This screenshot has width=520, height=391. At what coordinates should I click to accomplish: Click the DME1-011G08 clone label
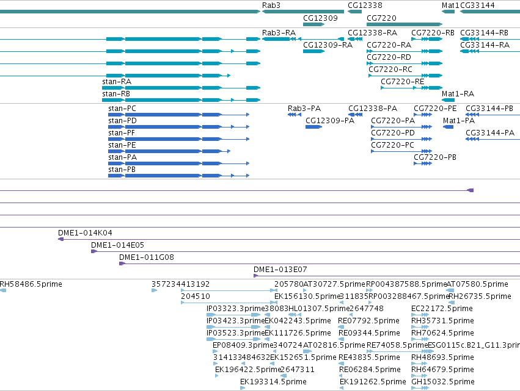pyautogui.click(x=147, y=257)
